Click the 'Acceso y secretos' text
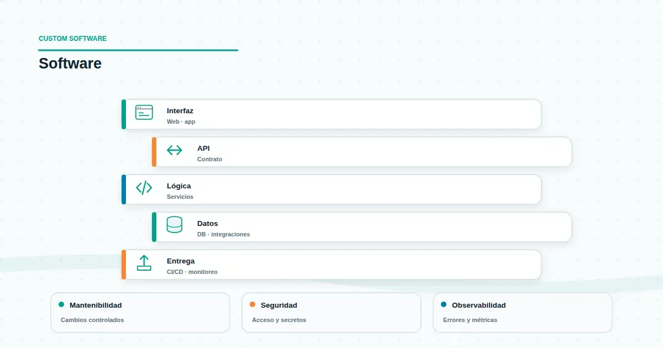 point(279,320)
